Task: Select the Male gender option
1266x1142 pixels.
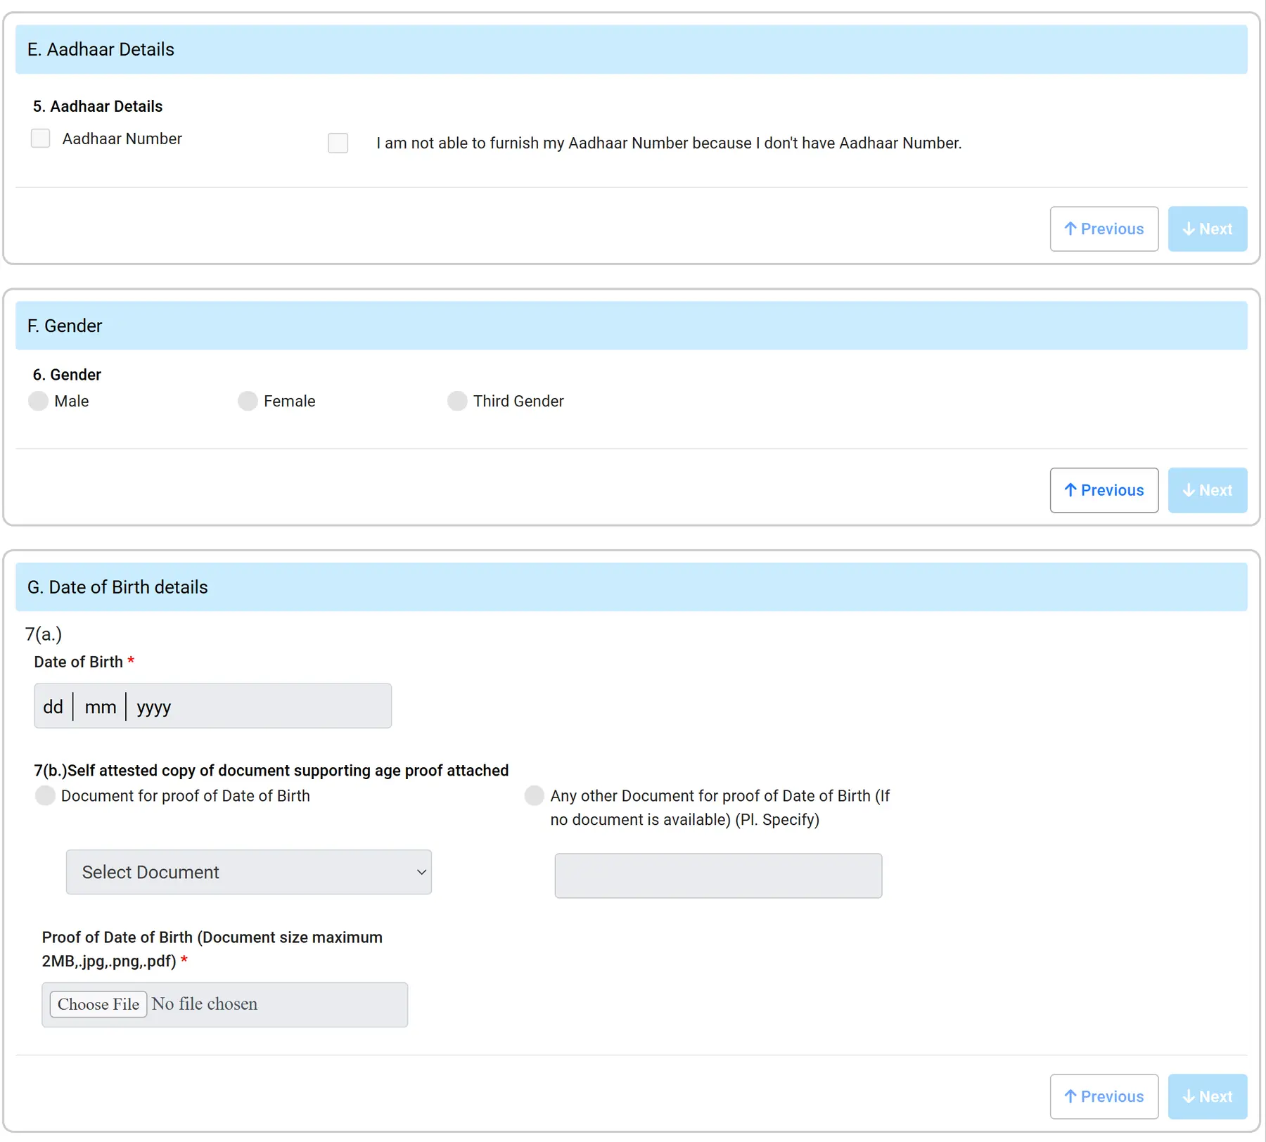Action: click(38, 401)
